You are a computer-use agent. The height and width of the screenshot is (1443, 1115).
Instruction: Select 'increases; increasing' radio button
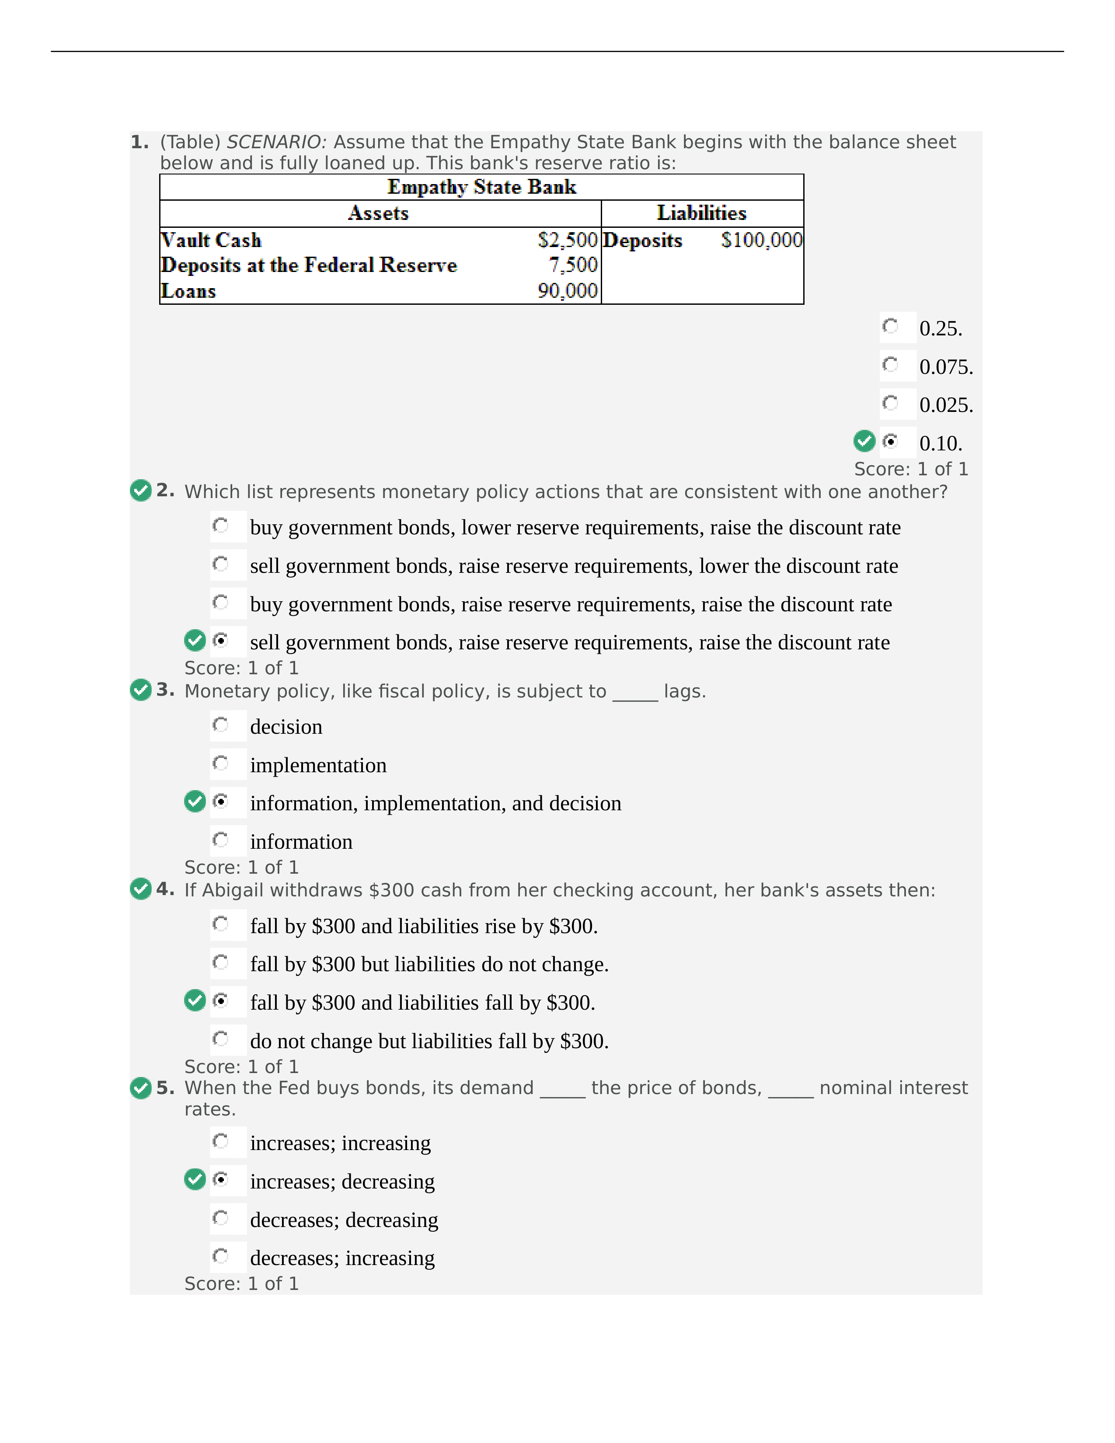(x=221, y=1142)
